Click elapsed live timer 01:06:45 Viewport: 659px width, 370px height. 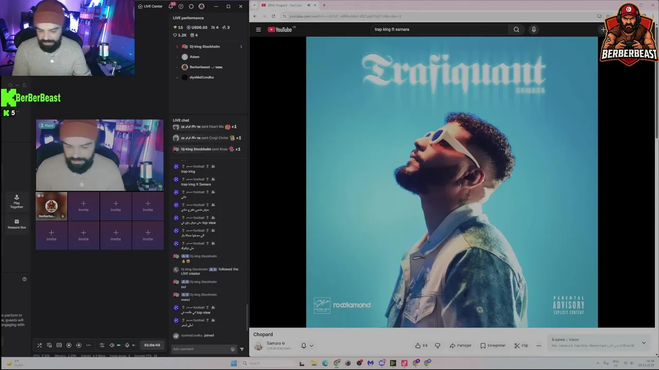pyautogui.click(x=152, y=345)
